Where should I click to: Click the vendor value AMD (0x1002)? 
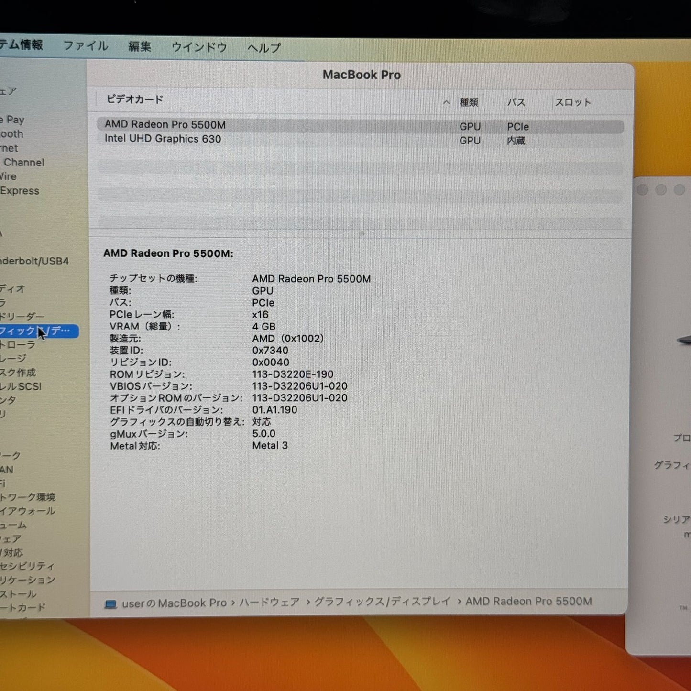288,339
